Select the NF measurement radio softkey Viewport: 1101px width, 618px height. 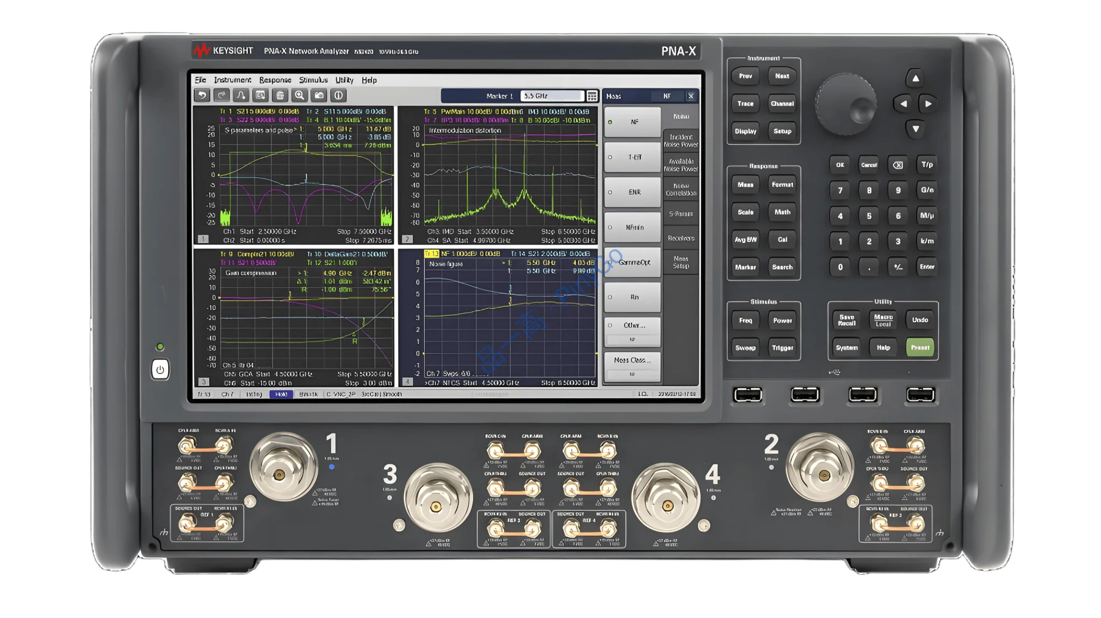(x=632, y=122)
